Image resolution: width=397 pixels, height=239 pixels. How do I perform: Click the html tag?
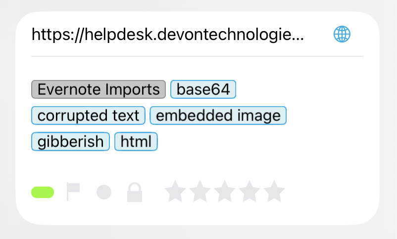[136, 141]
